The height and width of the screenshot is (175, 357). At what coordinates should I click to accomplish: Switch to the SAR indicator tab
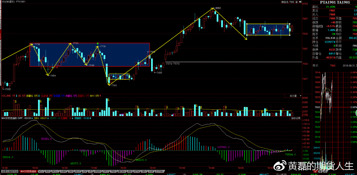tap(151, 171)
